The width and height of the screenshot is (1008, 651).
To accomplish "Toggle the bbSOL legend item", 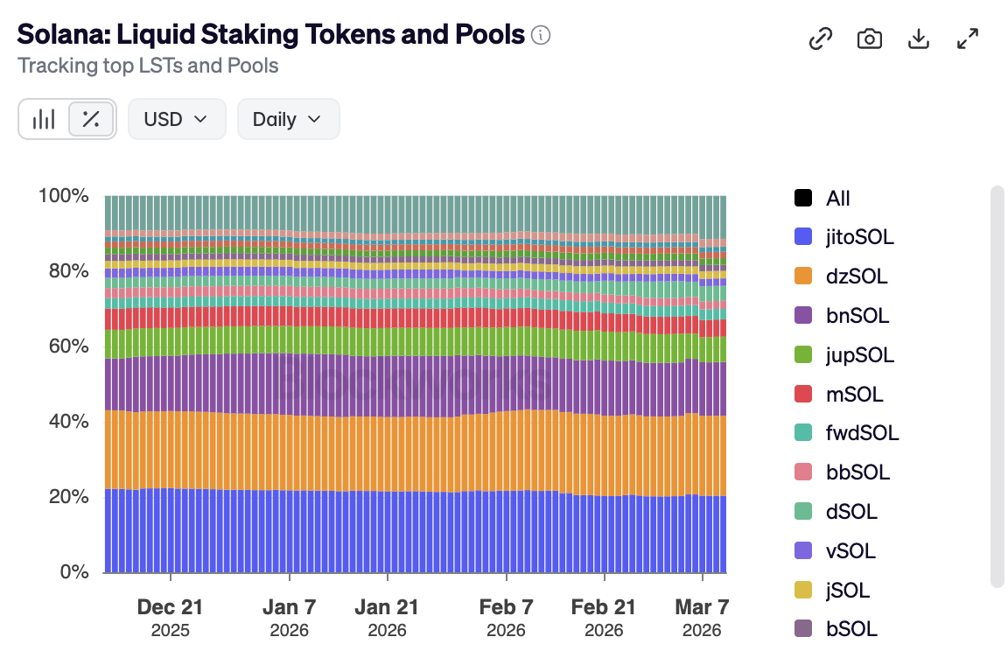I will (x=857, y=472).
